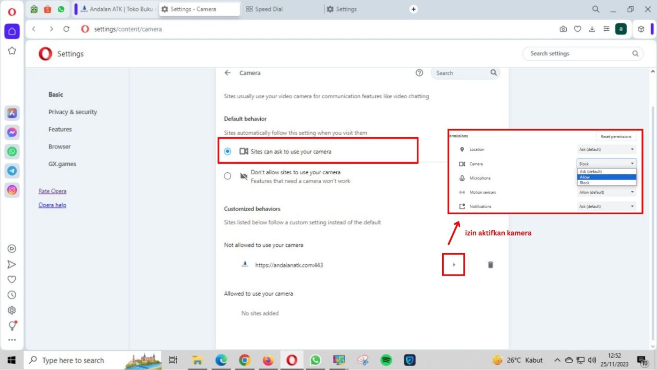Click the Search settings field

coord(579,53)
